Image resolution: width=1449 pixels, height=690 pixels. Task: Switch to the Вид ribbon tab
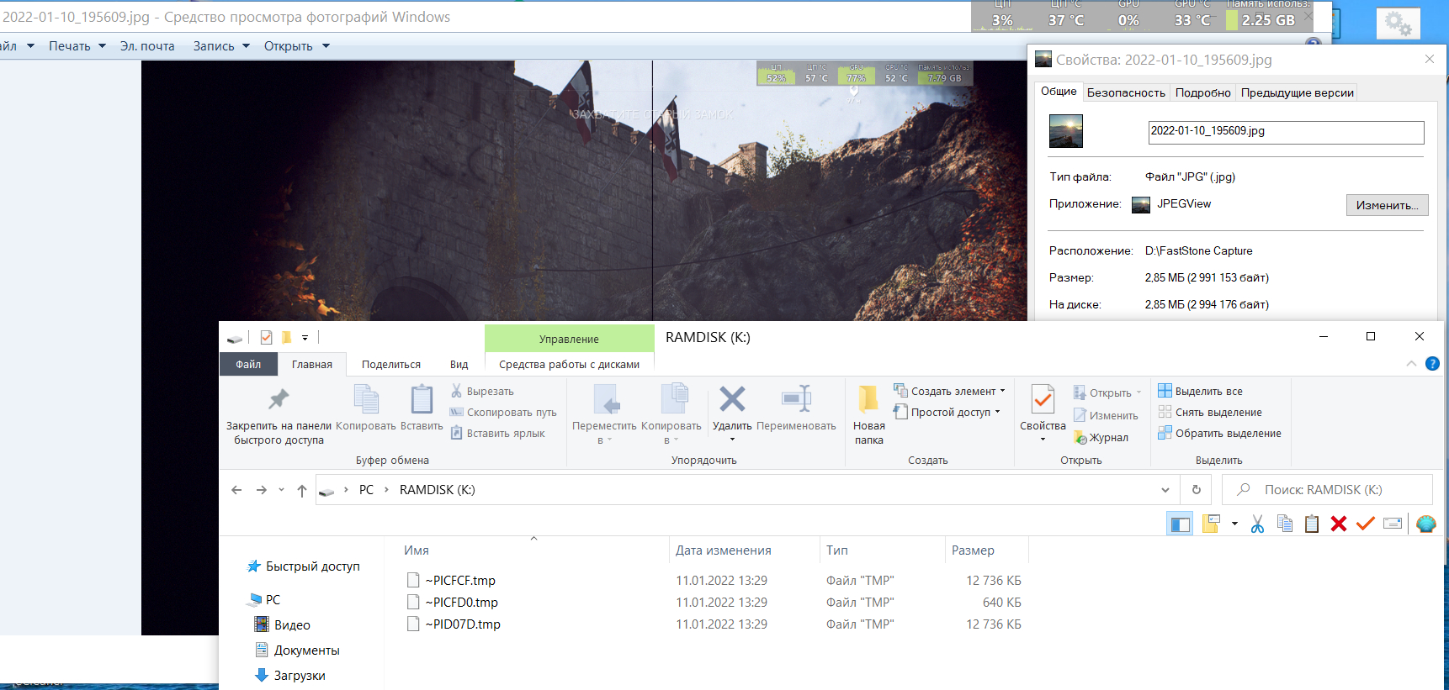pos(459,364)
